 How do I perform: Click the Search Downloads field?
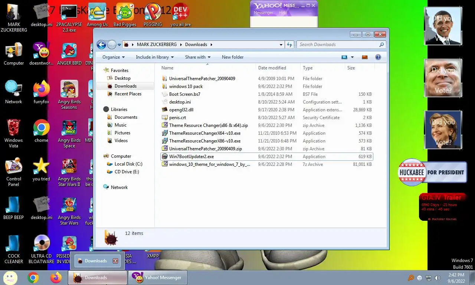341,45
